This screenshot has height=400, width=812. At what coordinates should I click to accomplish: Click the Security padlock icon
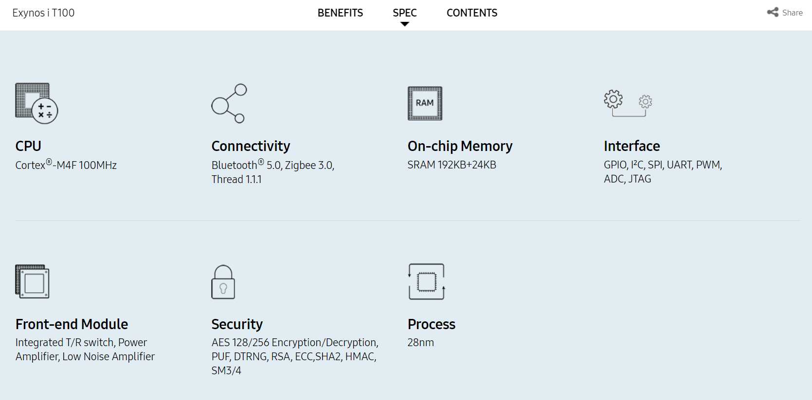coord(223,282)
